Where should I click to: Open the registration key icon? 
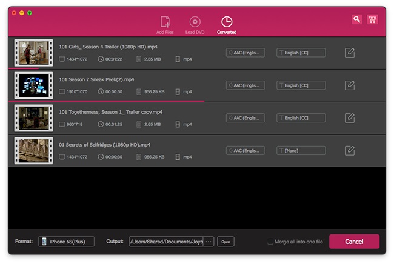click(357, 19)
